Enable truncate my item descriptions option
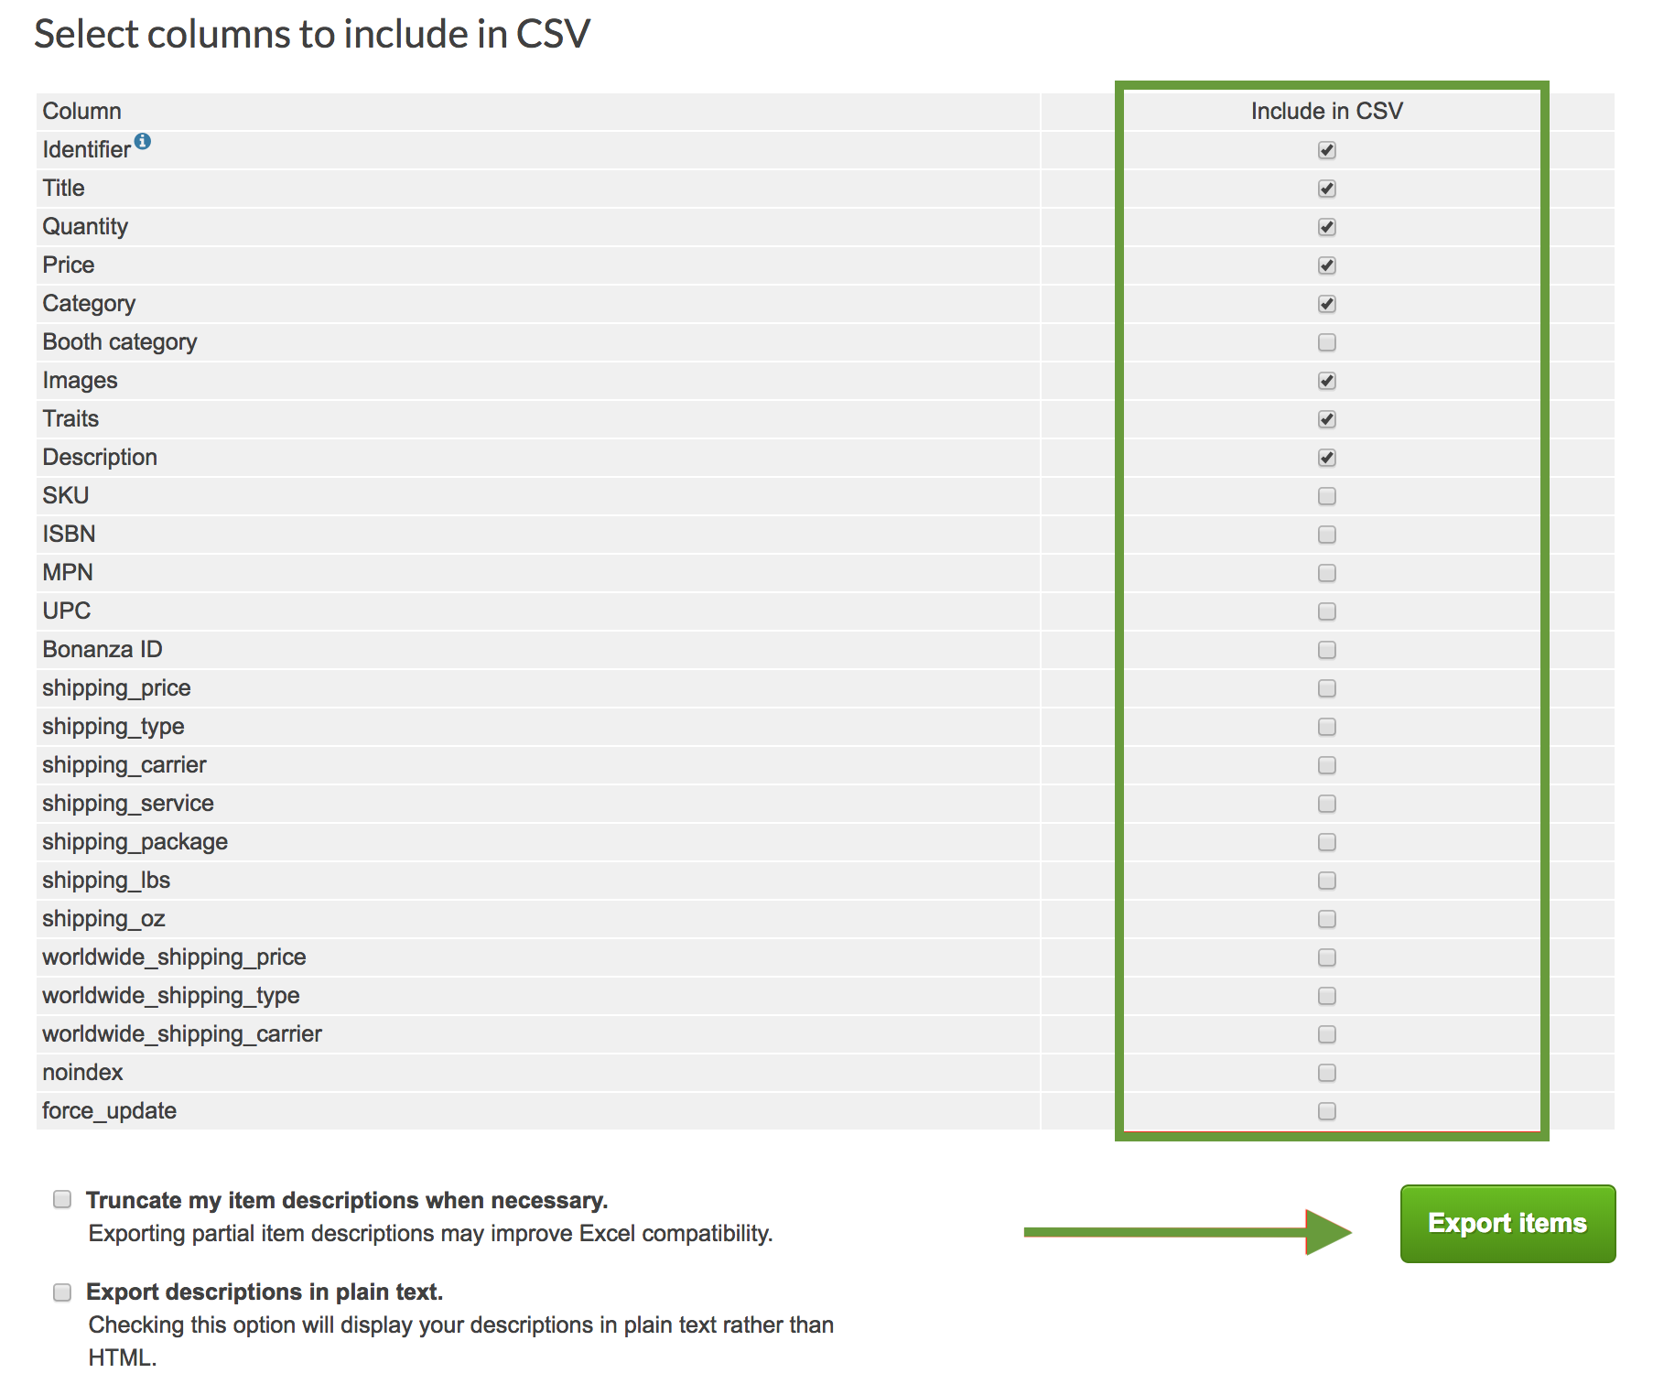Screen dimensions: 1653x1384 pyautogui.click(x=62, y=1199)
